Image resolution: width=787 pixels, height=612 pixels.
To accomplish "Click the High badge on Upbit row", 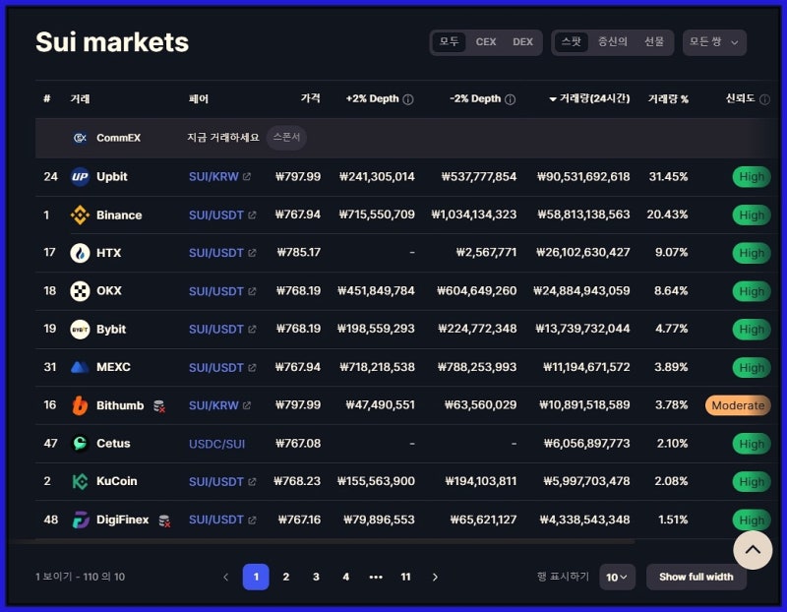I will point(752,177).
